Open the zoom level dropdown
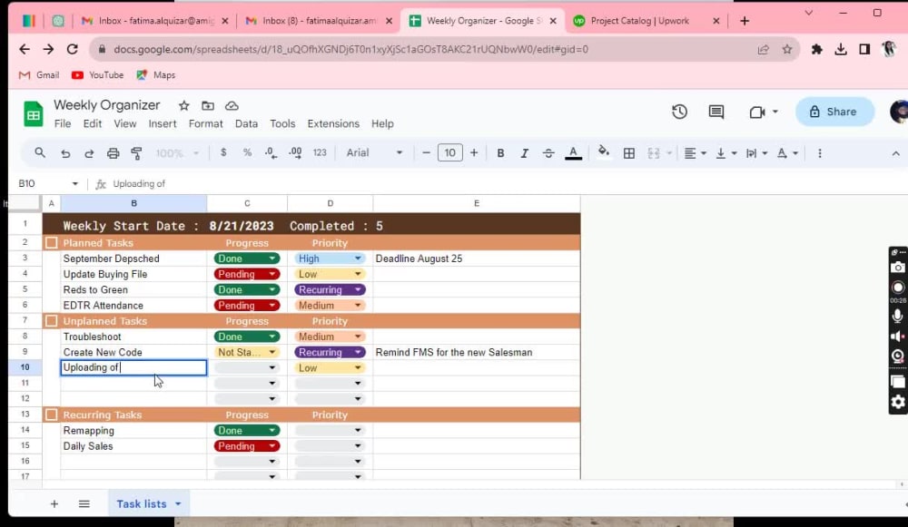Screen dimensions: 908x527 (177, 152)
